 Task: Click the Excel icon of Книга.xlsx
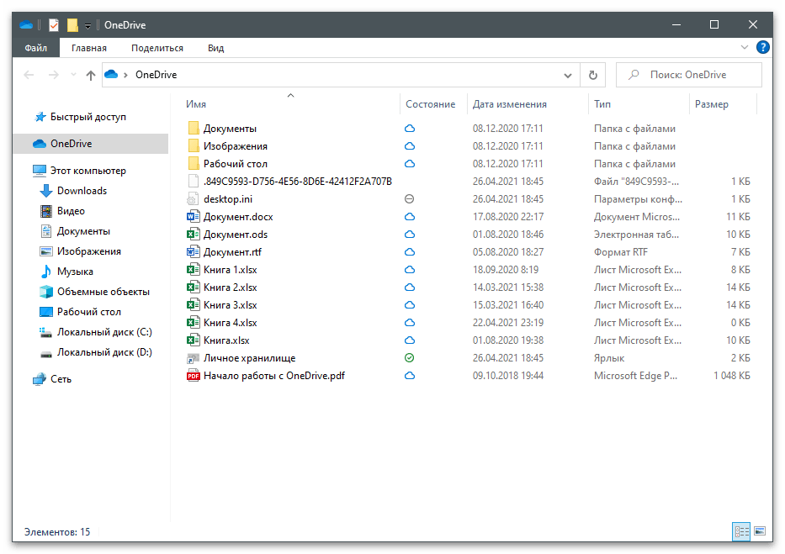click(x=193, y=340)
